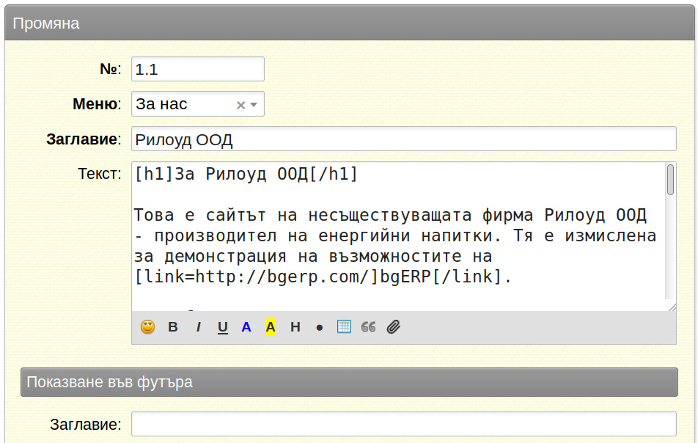Image resolution: width=698 pixels, height=443 pixels.
Task: Choose blue text color A icon
Action: pyautogui.click(x=246, y=327)
